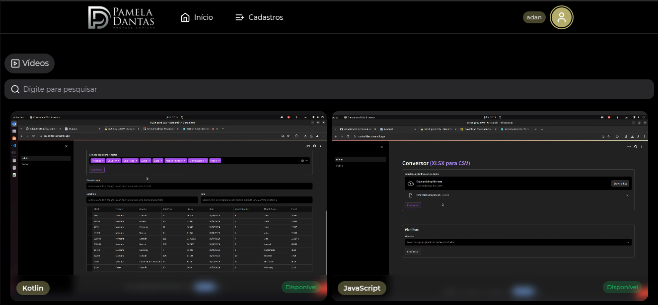This screenshot has width=658, height=305.
Task: Expand Planilhas dropdown in JavaScript video preview
Action: click(629, 243)
